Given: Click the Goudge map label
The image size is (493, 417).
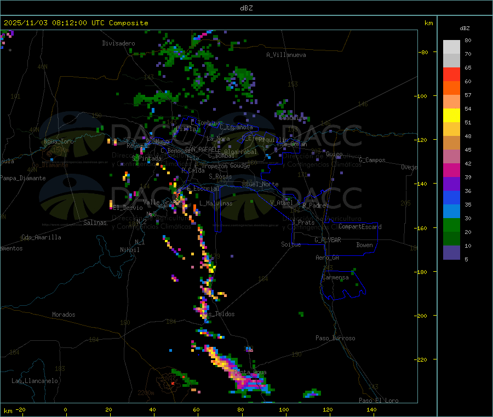Looking at the screenshot, I should tap(240, 165).
